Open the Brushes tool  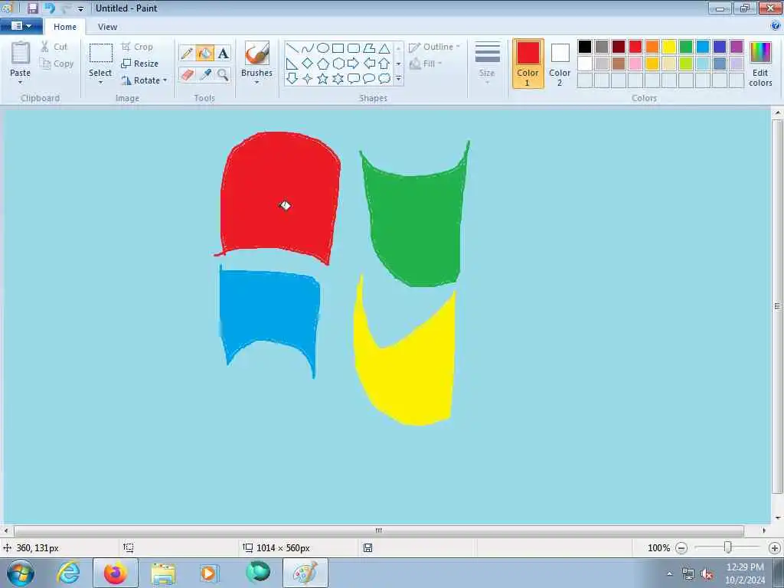pyautogui.click(x=257, y=62)
